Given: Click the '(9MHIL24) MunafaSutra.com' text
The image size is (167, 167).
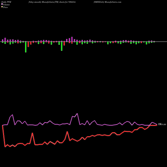Looking at the screenshot, I should (x=107, y=2).
